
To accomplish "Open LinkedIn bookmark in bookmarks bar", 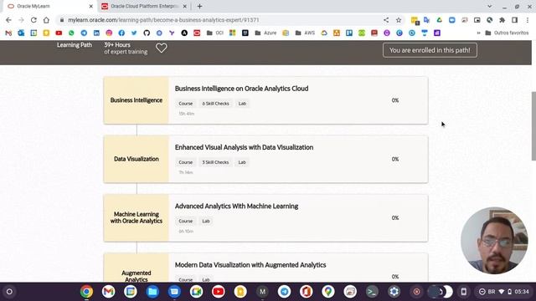I will tap(96, 33).
